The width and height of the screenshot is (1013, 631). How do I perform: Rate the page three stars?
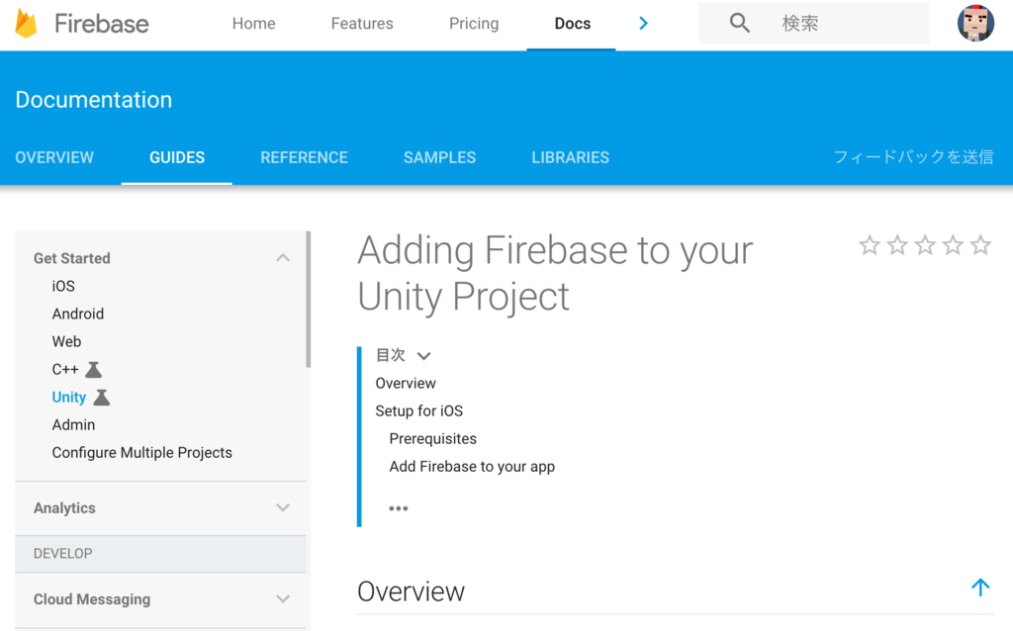(925, 245)
